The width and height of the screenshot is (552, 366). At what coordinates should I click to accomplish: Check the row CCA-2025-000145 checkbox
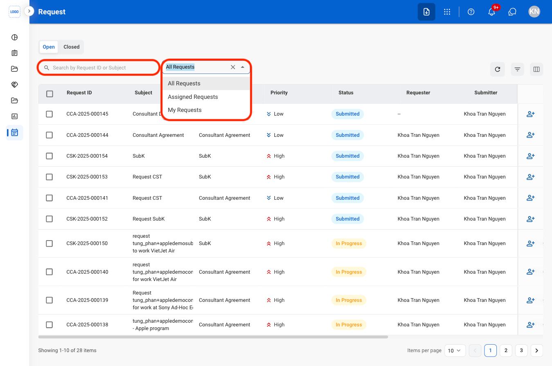(49, 114)
